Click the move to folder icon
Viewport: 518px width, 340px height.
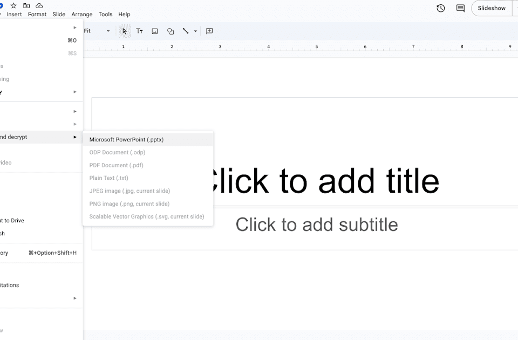(26, 5)
